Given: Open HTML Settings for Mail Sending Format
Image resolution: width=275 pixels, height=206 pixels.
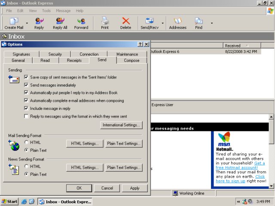Looking at the screenshot, I should coord(85,143).
